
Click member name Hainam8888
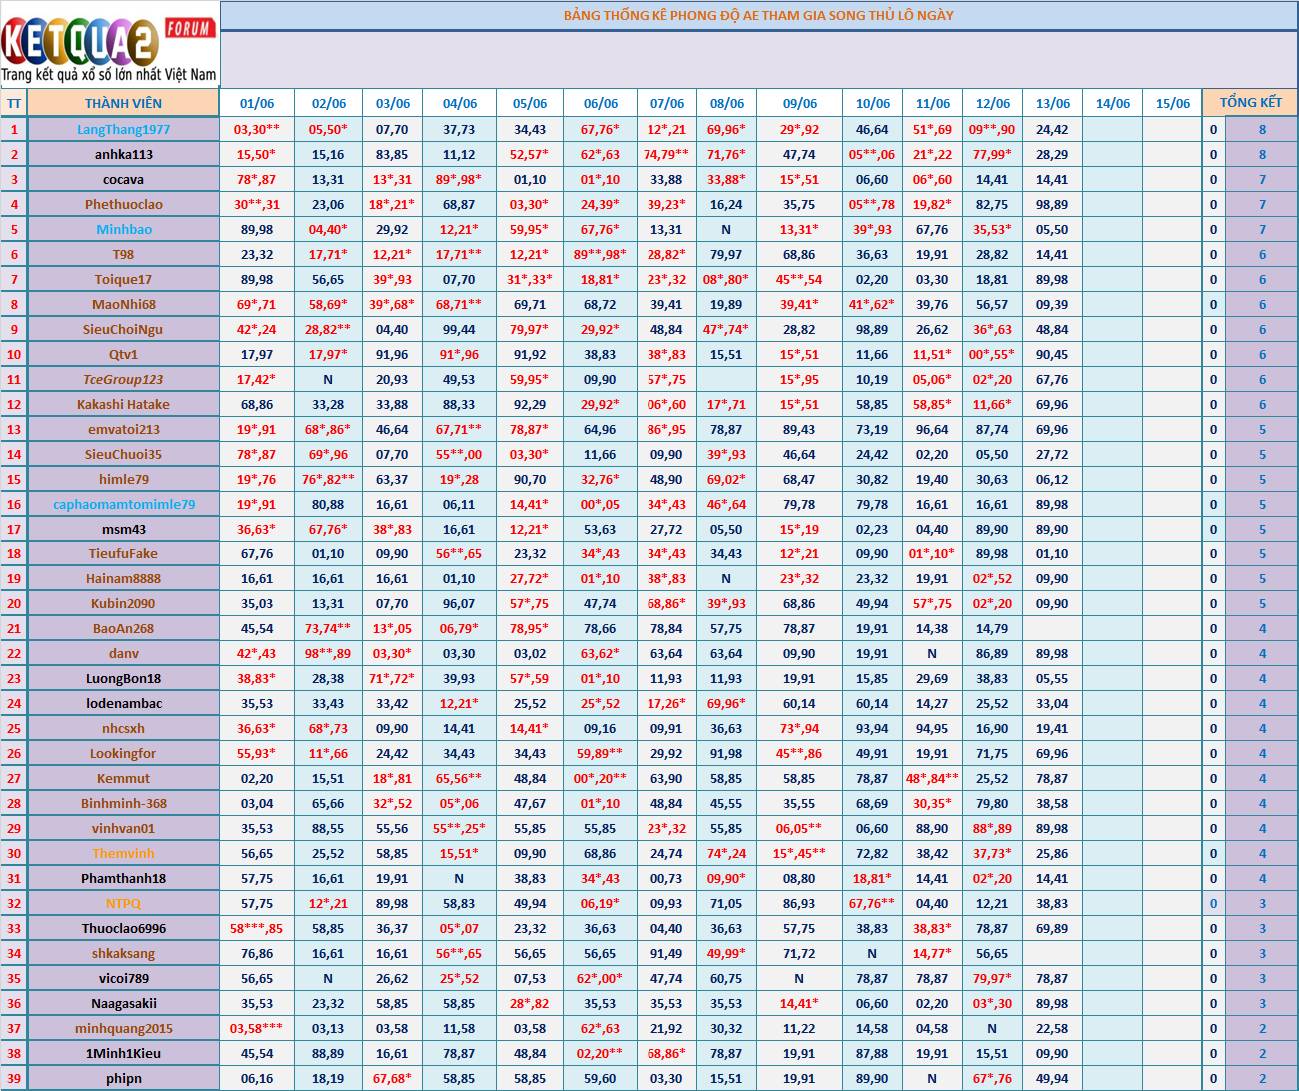tap(123, 578)
